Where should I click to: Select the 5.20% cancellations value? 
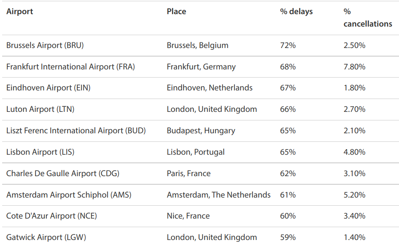pos(354,195)
